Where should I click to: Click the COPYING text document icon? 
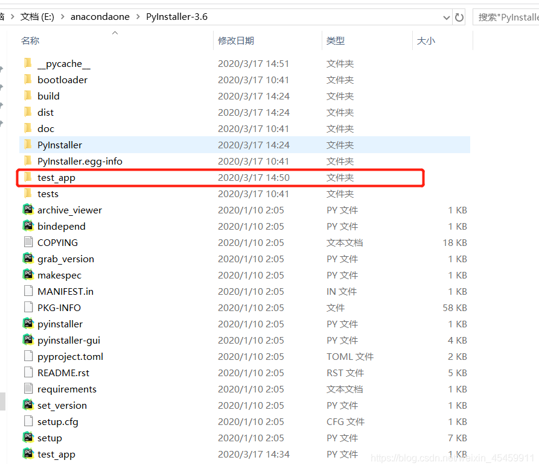click(28, 242)
